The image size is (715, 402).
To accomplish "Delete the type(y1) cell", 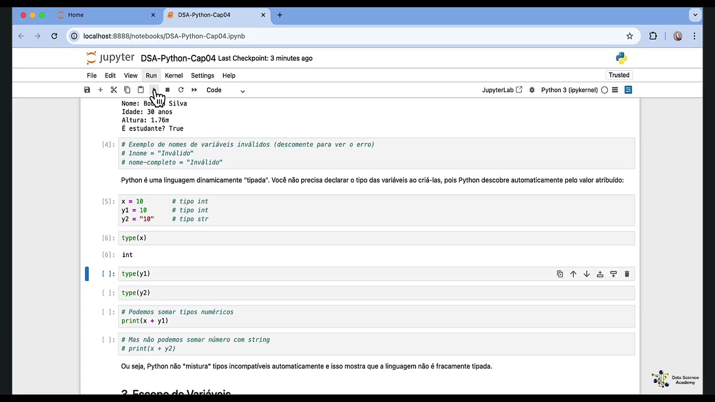I will coord(627,274).
